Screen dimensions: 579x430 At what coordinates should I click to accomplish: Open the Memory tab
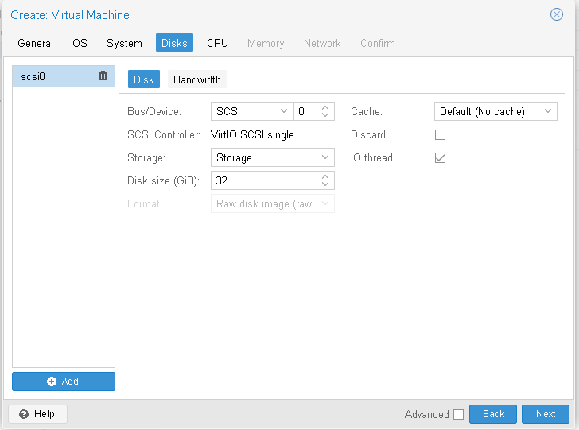click(266, 43)
